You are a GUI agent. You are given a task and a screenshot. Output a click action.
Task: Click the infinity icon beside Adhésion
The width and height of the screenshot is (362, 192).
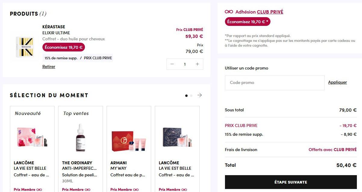tap(229, 12)
